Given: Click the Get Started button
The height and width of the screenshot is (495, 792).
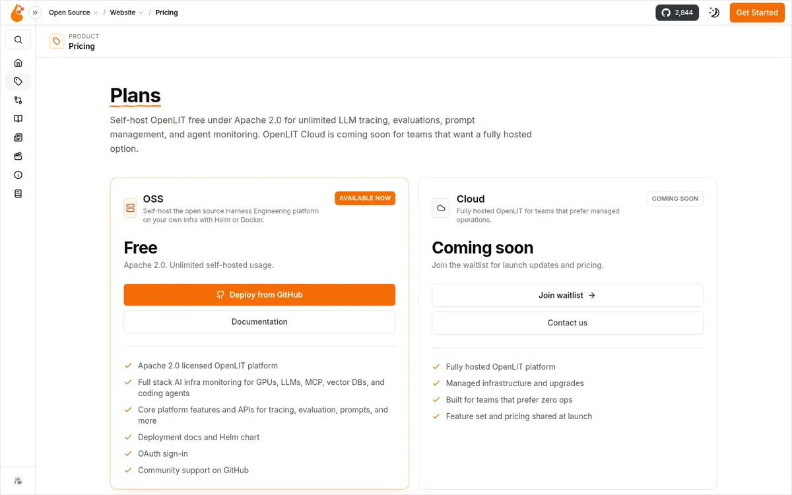Looking at the screenshot, I should pos(757,13).
